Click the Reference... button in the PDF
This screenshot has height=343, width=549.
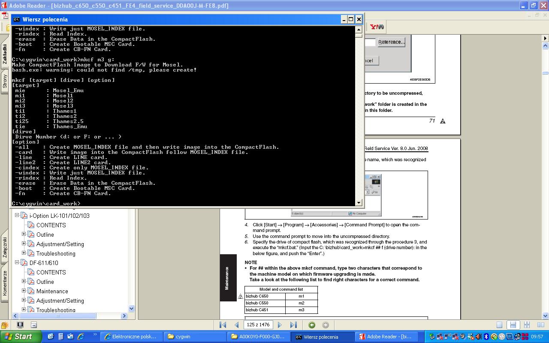(391, 42)
